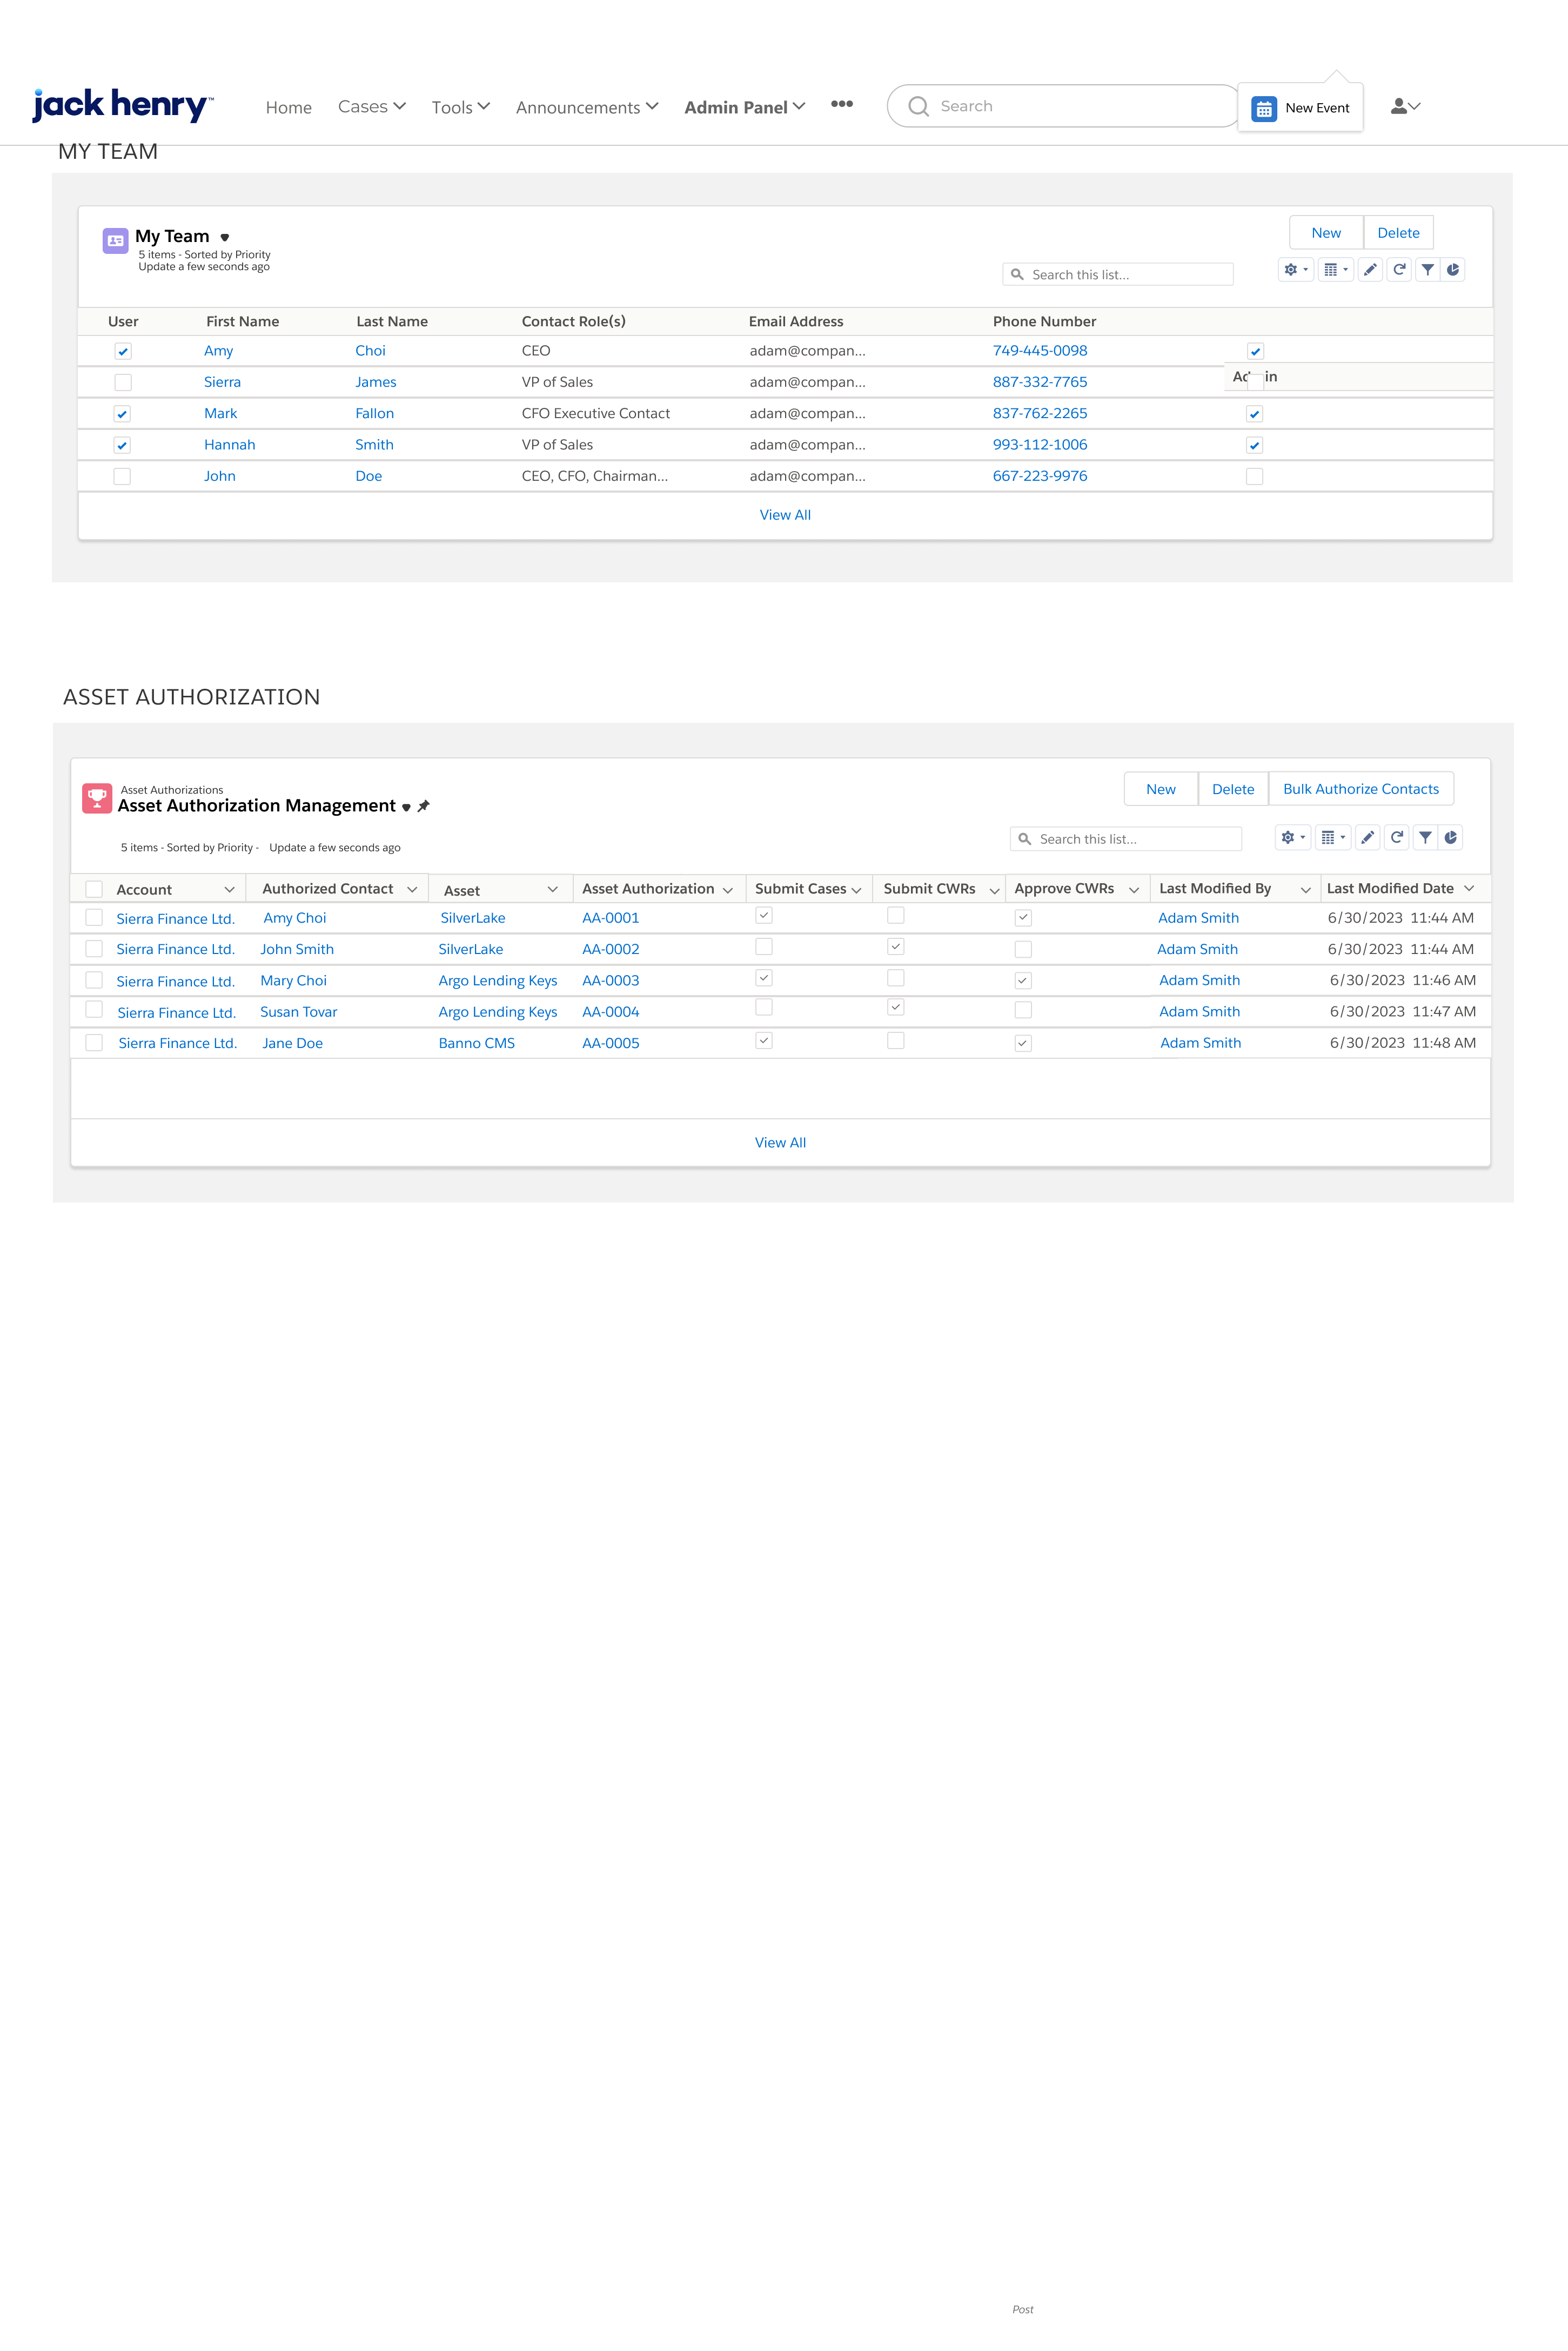Click Bulk Authorize Contacts button
1568x2351 pixels.
point(1361,789)
